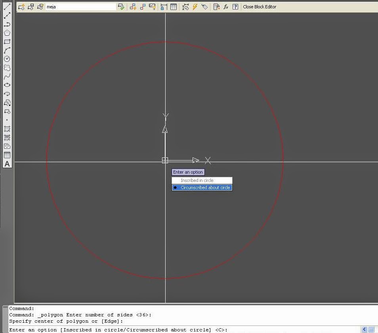Click the Close Block Editor button
378x333 pixels.
260,6
